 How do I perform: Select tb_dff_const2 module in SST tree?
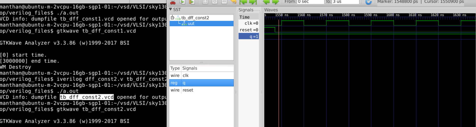195,18
